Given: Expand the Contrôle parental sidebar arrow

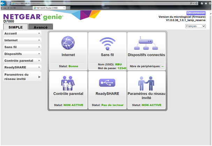Looking at the screenshot, I should pyautogui.click(x=39, y=60).
